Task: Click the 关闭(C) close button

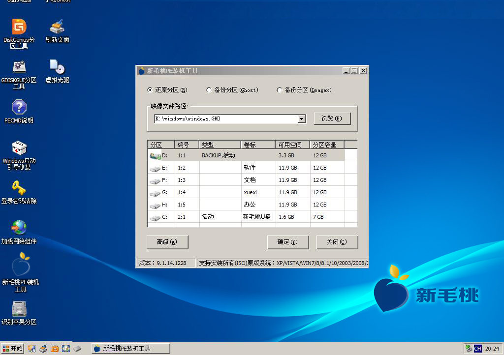Action: (337, 242)
